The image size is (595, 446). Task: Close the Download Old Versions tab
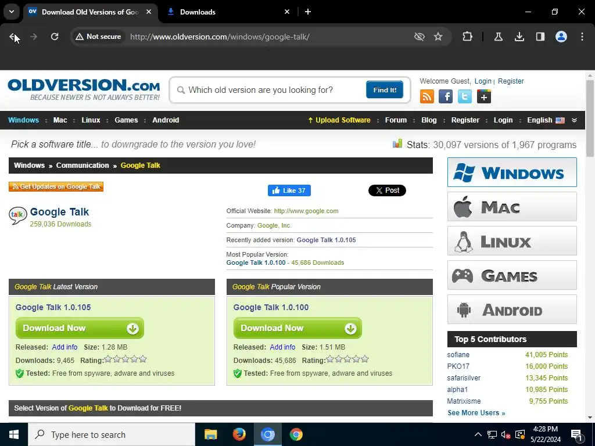[149, 12]
